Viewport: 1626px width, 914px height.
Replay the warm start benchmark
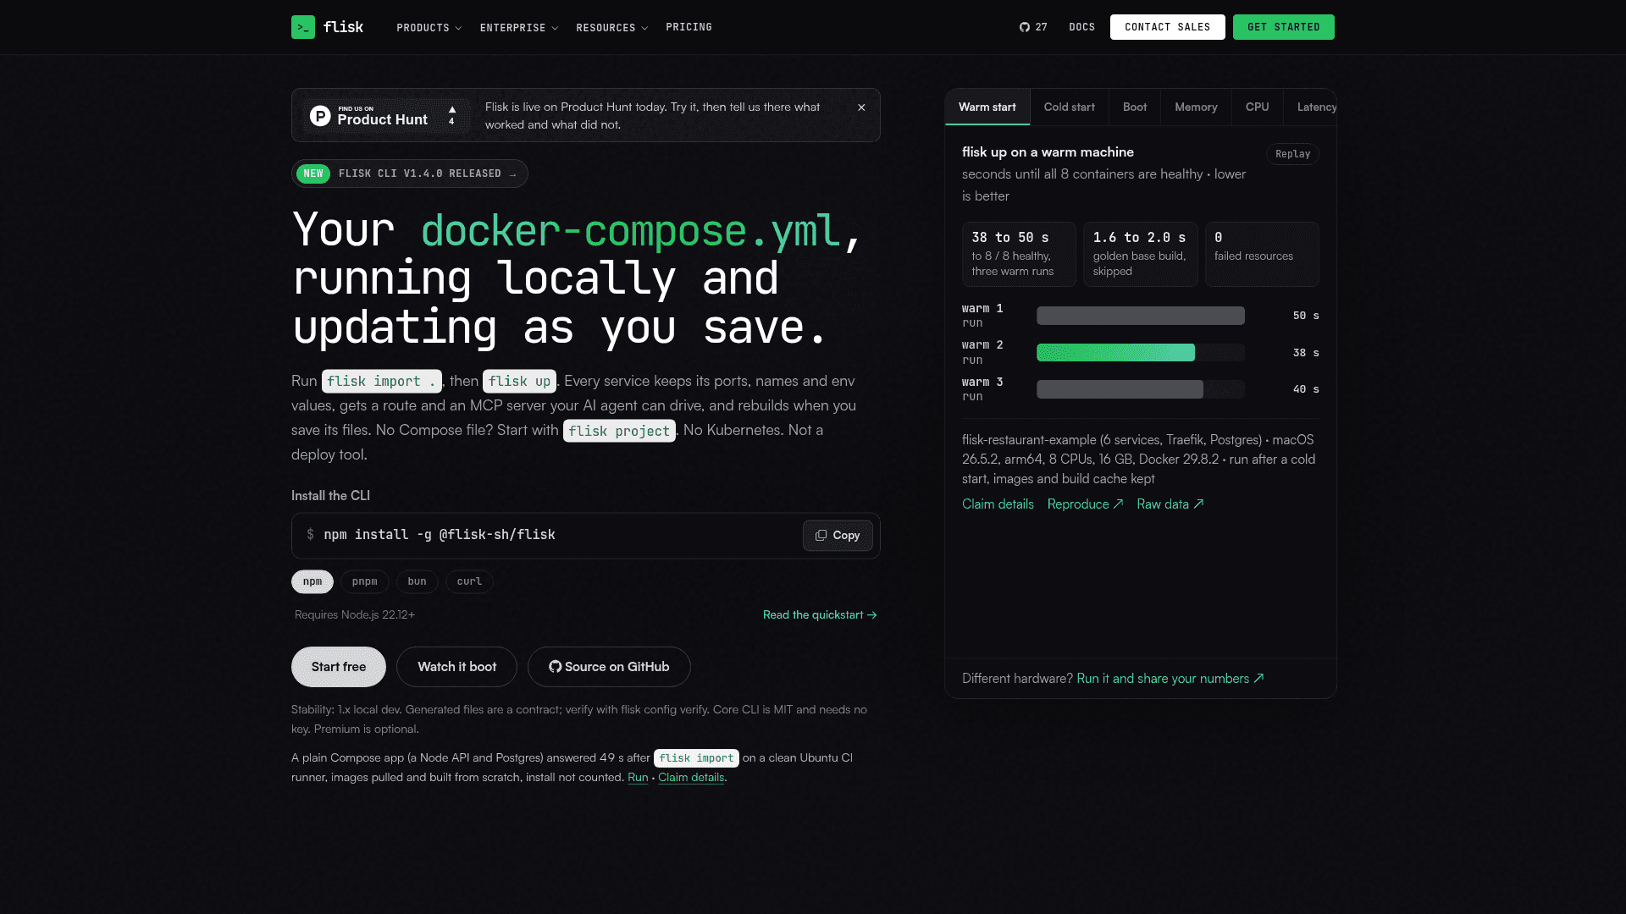[x=1292, y=154]
